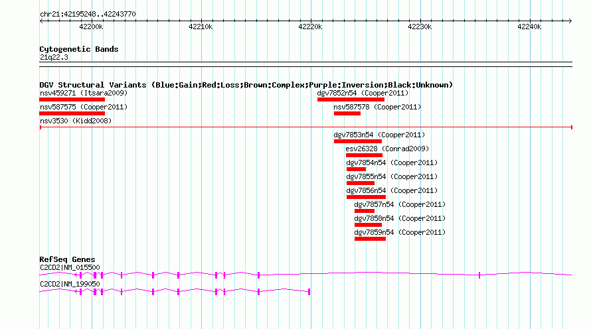Image resolution: width=591 pixels, height=329 pixels.
Task: Click the nsv459271 (Itsara2009) variant label
Action: point(84,93)
